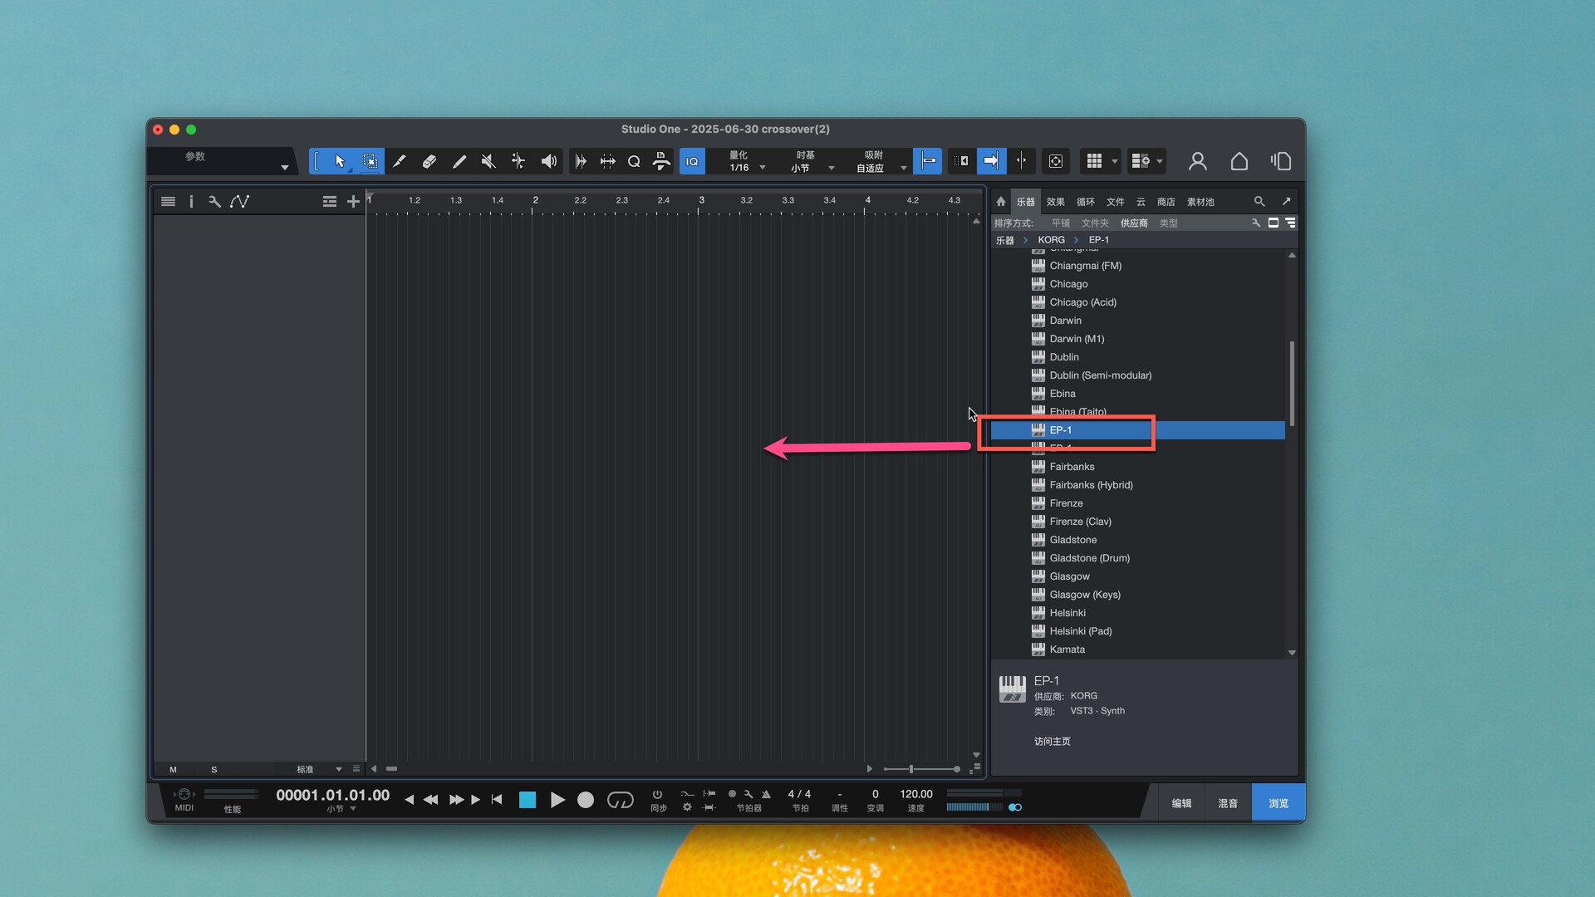Image resolution: width=1595 pixels, height=897 pixels.
Task: Toggle autoscroll arrow button
Action: click(x=991, y=161)
